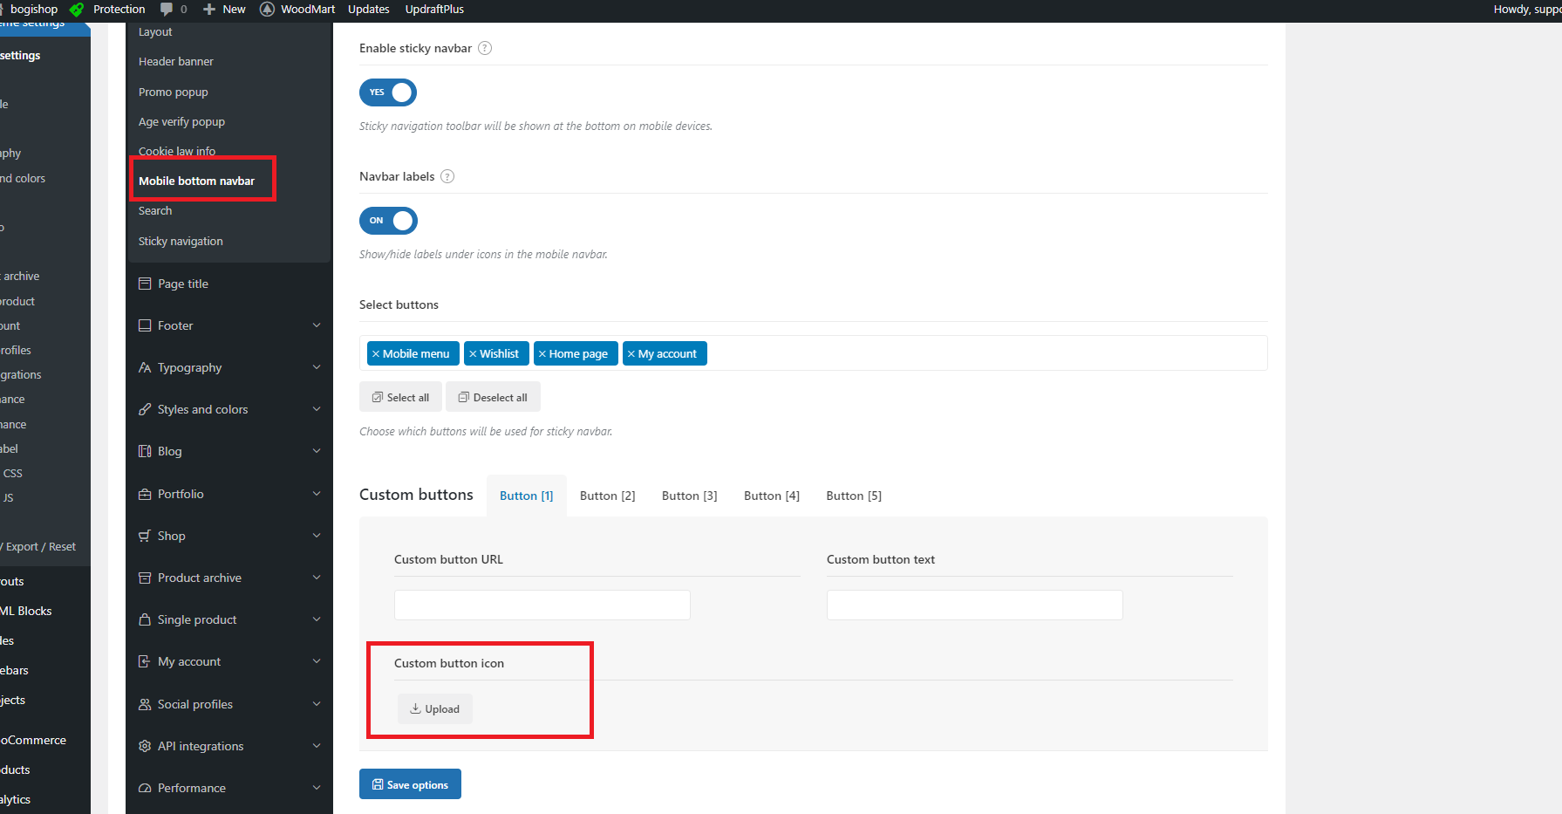1562x814 pixels.
Task: Switch to the Button [4] tab
Action: tap(772, 496)
